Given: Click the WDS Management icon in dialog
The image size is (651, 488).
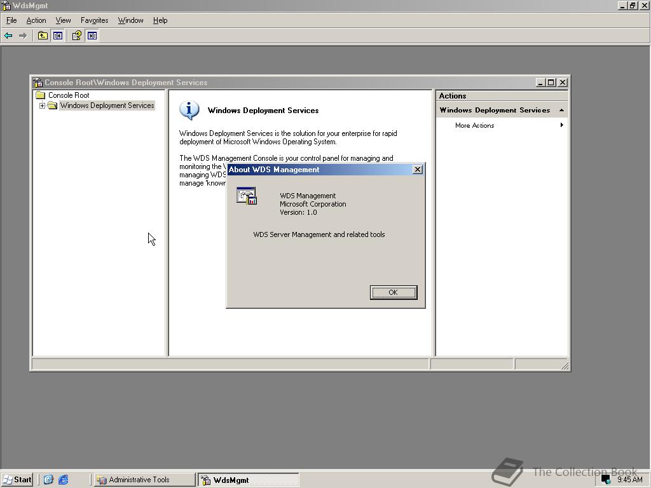Looking at the screenshot, I should click(x=247, y=196).
